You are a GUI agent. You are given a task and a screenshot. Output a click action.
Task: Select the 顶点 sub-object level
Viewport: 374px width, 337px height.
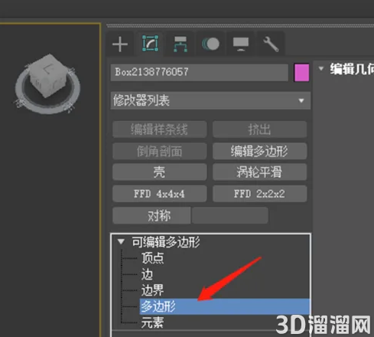coord(152,258)
